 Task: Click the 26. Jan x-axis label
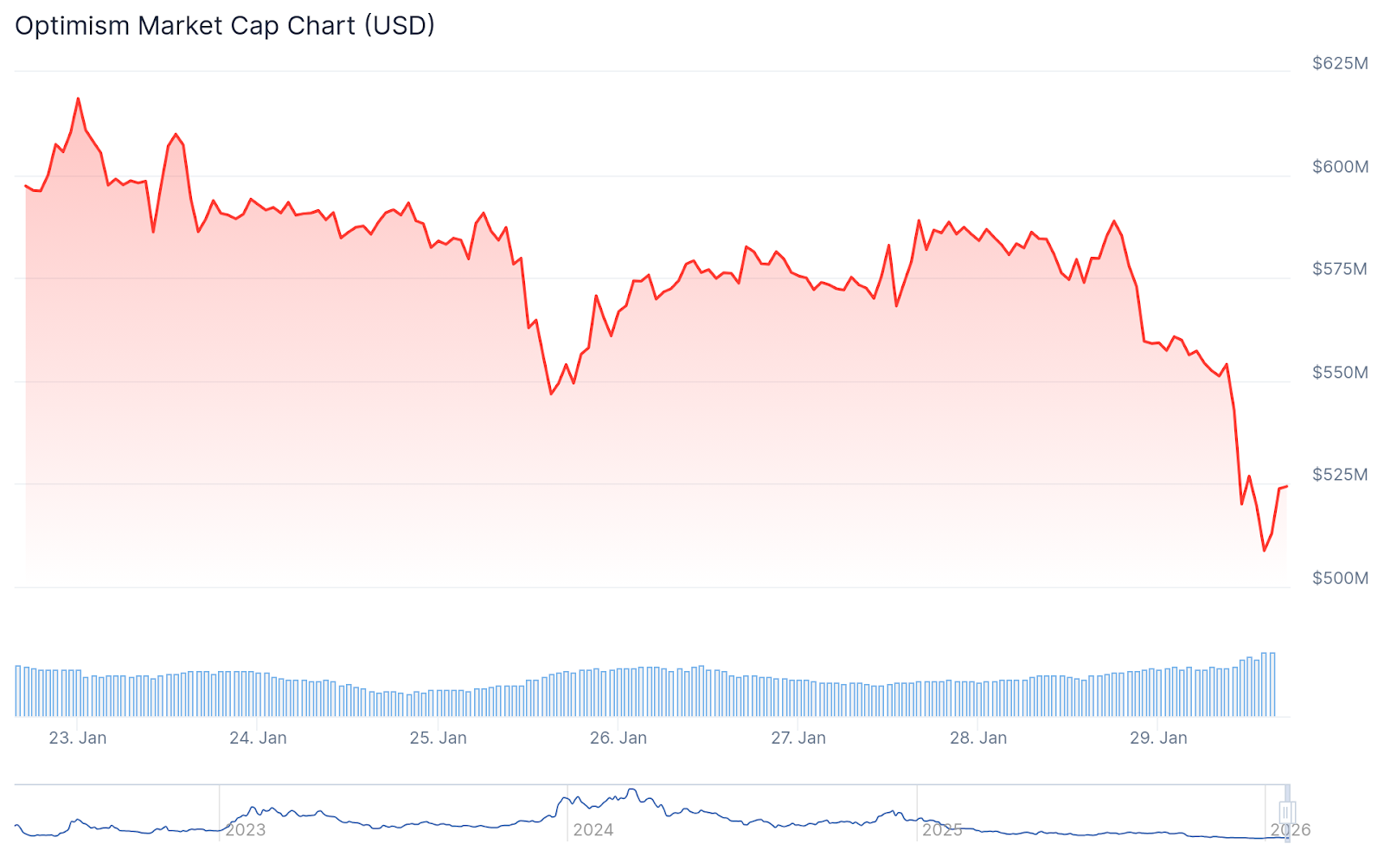coord(618,738)
